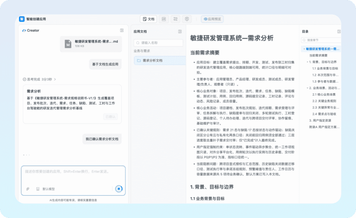Screen dimensions: 356x218
Task: Click the 请输入名称 search field
Action: click(x=158, y=43)
